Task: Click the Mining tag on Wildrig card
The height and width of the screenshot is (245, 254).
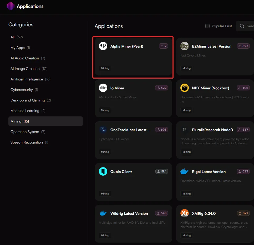Action: point(105,235)
